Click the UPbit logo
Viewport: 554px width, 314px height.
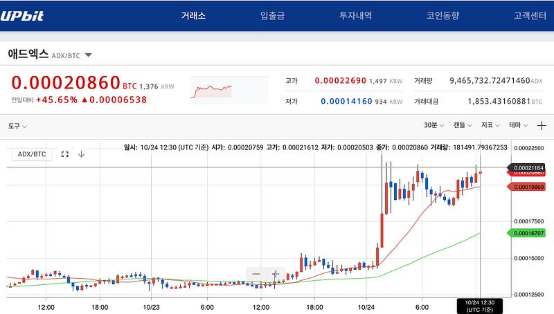(22, 16)
